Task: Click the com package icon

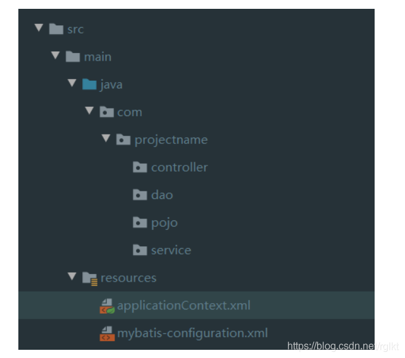Action: click(107, 112)
